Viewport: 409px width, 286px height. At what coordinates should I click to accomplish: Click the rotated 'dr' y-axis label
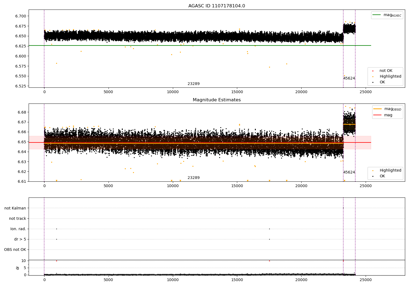tap(18, 268)
